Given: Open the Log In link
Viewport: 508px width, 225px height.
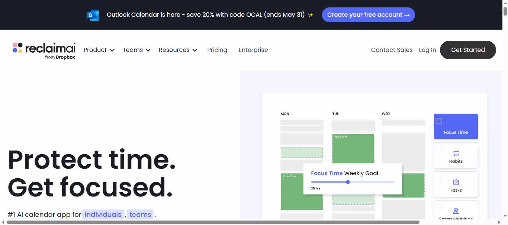Looking at the screenshot, I should tap(428, 50).
